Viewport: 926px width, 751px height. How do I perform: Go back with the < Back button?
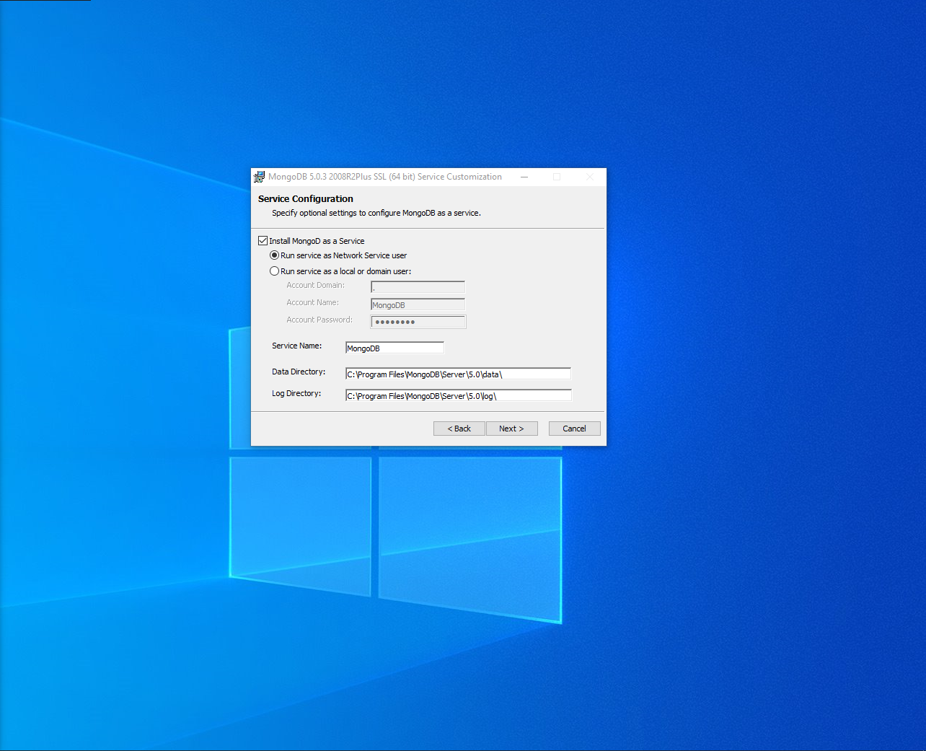click(459, 429)
